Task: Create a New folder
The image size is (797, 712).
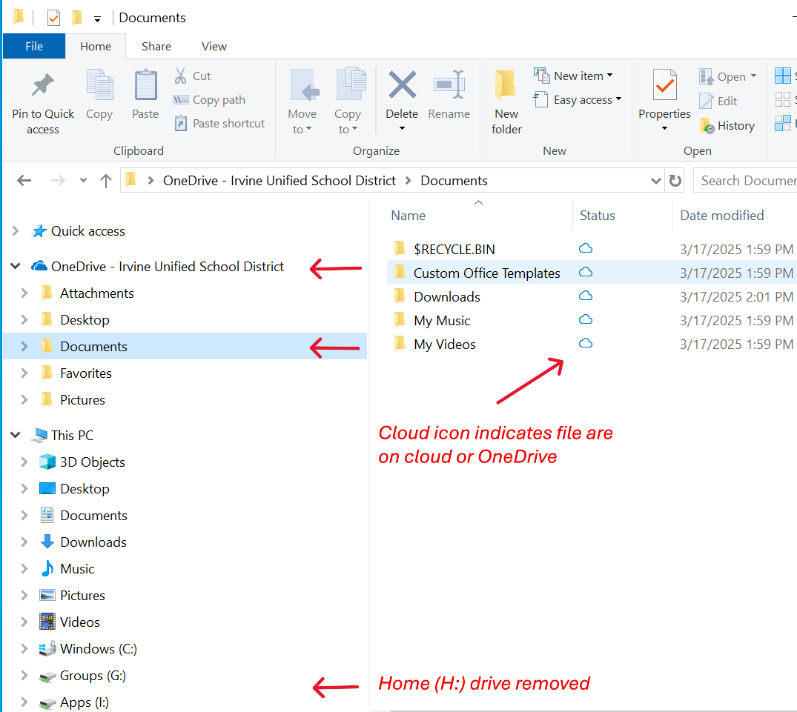Action: coord(506,102)
